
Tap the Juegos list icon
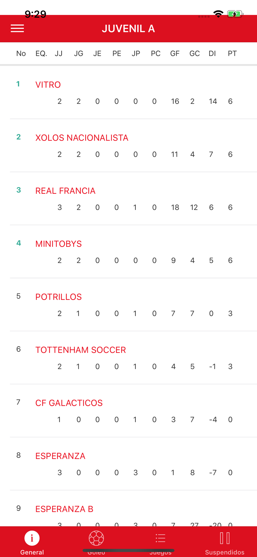(x=160, y=538)
